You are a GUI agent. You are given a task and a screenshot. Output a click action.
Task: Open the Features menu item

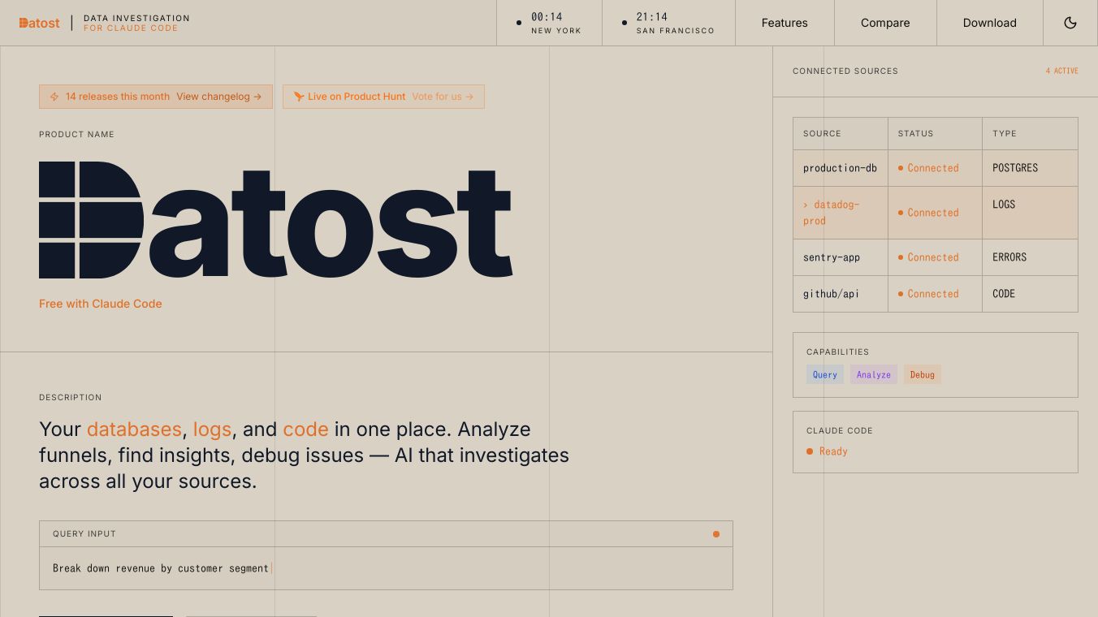click(x=785, y=23)
